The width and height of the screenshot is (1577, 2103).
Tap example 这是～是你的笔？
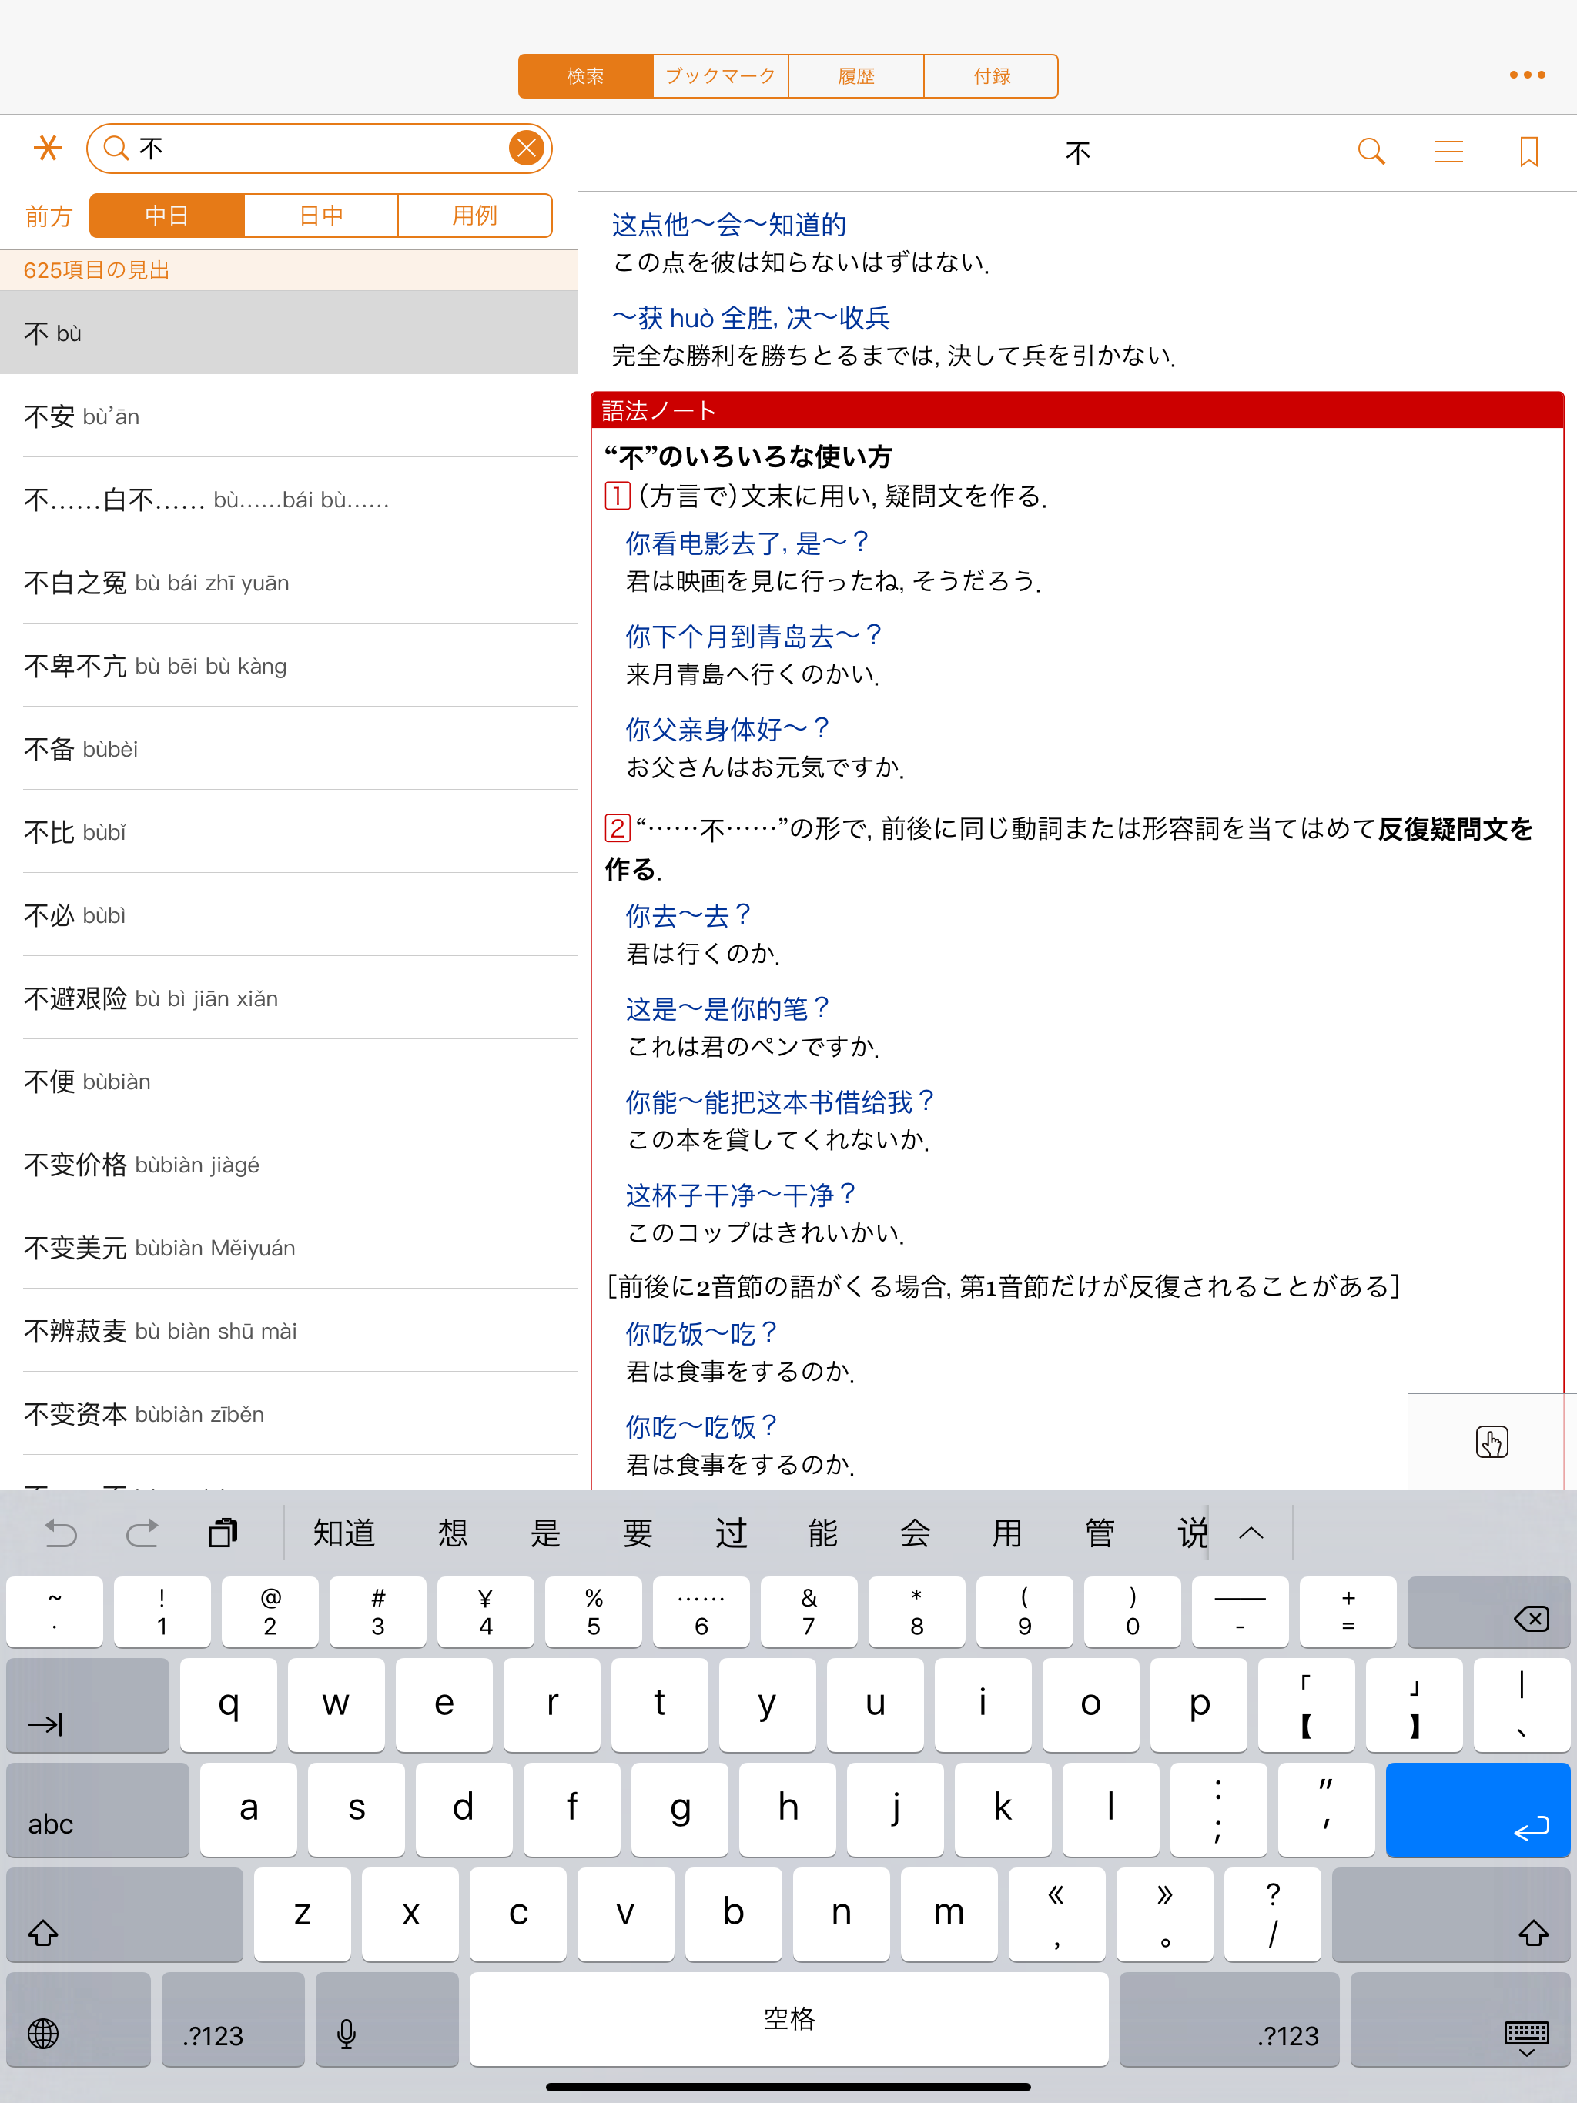[728, 1008]
